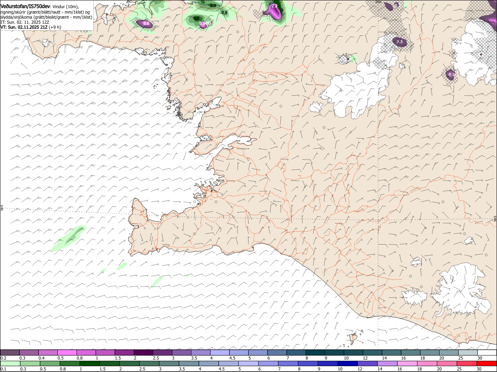The height and width of the screenshot is (372, 497).
Task: Click the 'IT: Sun. 02. 11. 2025 12Z' line
Action: click(x=24, y=22)
